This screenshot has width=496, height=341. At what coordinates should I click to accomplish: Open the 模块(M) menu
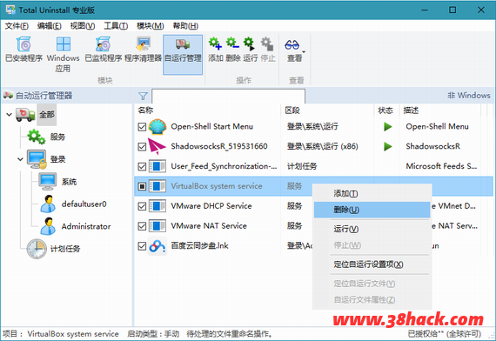(150, 26)
